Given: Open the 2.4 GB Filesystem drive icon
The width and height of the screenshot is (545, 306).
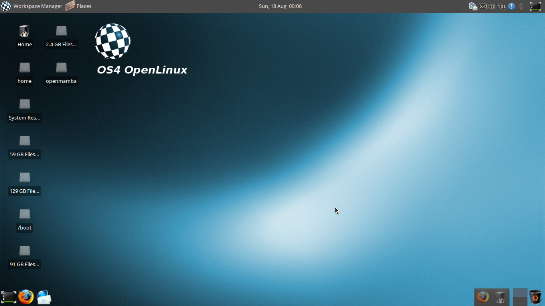Looking at the screenshot, I should 61,31.
